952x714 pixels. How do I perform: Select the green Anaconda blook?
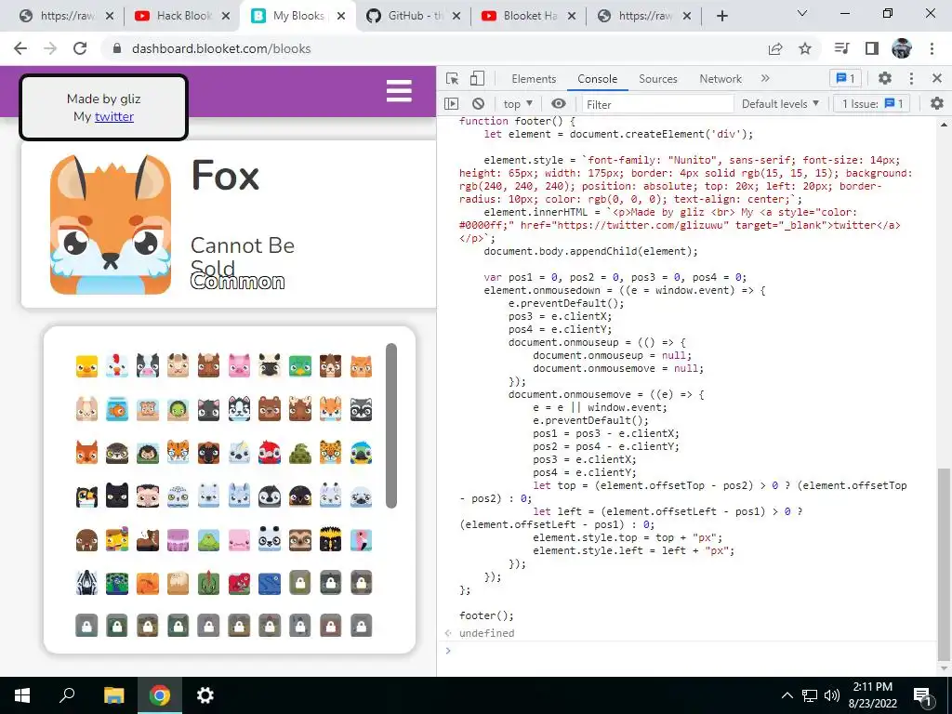pyautogui.click(x=300, y=453)
